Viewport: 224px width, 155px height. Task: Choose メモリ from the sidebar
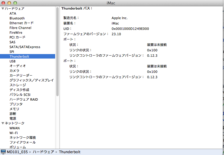14,109
